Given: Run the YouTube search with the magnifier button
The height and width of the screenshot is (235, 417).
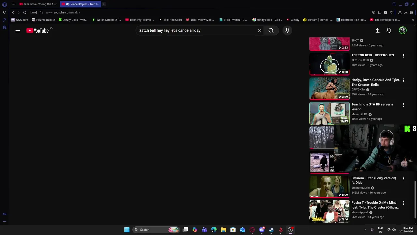Looking at the screenshot, I should (x=271, y=30).
